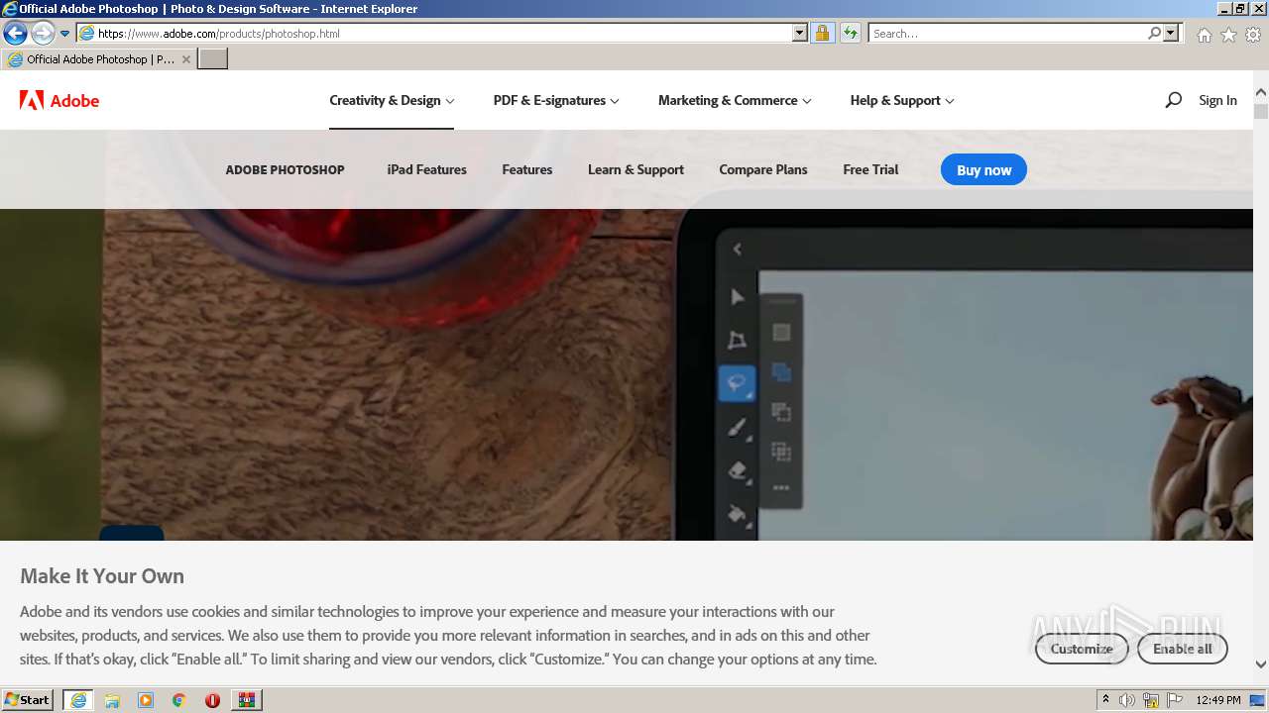Open Learn & Support
Viewport: 1269px width, 713px height.
point(635,169)
